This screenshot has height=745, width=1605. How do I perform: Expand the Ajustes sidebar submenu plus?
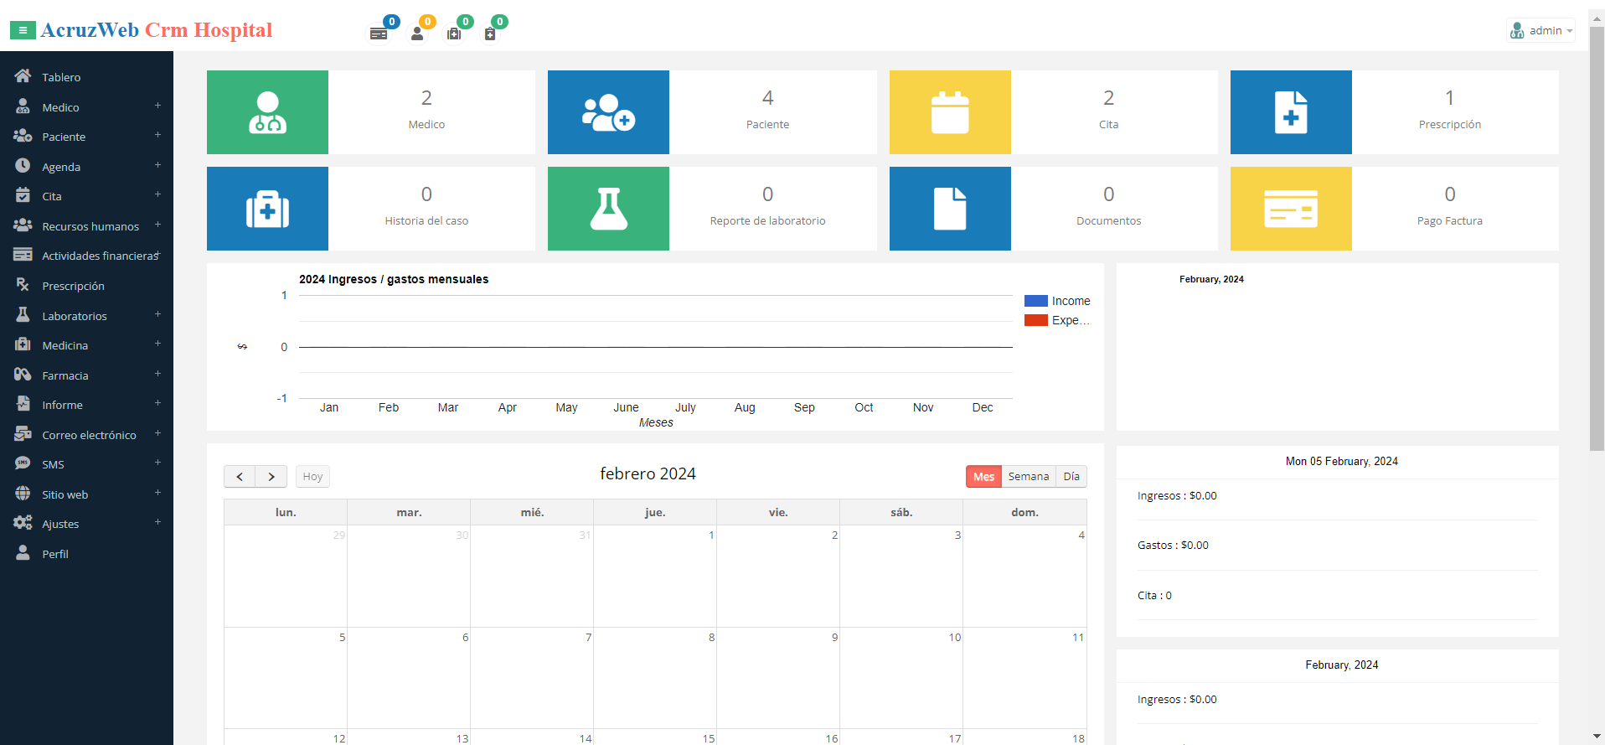click(x=157, y=522)
